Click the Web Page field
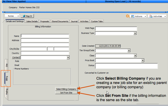 (116, 29)
